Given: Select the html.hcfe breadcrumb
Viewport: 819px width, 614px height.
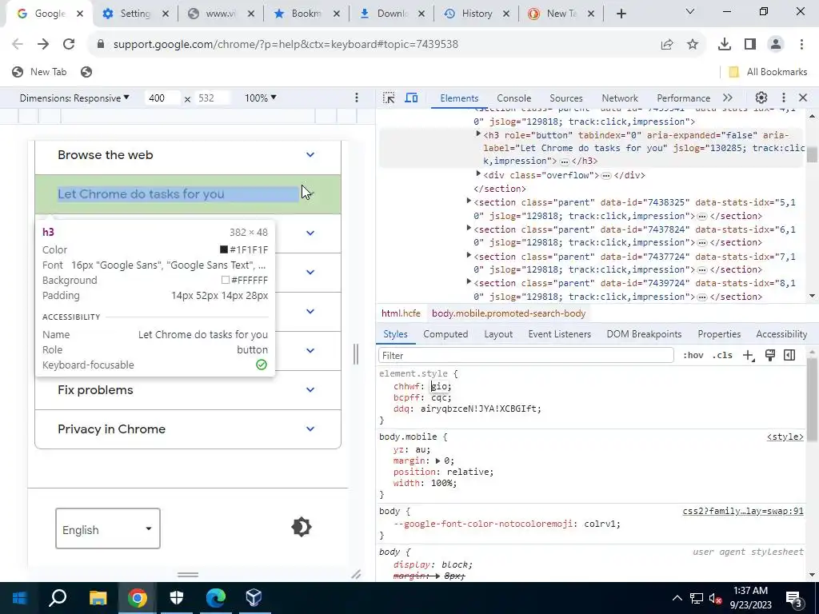Looking at the screenshot, I should 401,313.
